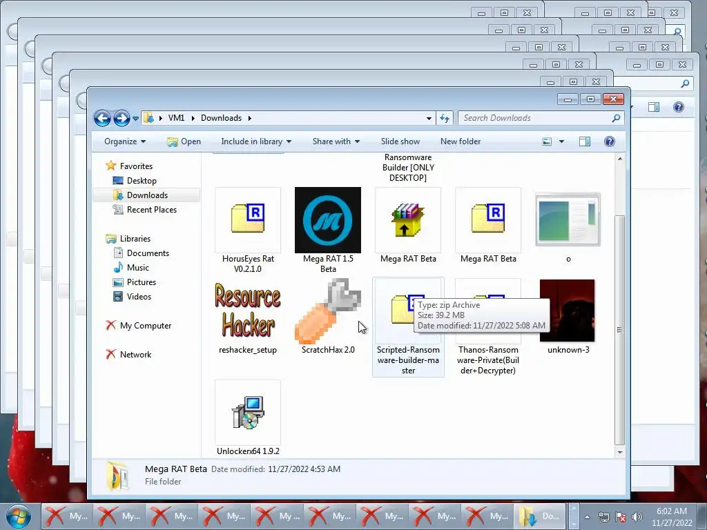Click the blue Help icon
The width and height of the screenshot is (707, 530).
610,141
